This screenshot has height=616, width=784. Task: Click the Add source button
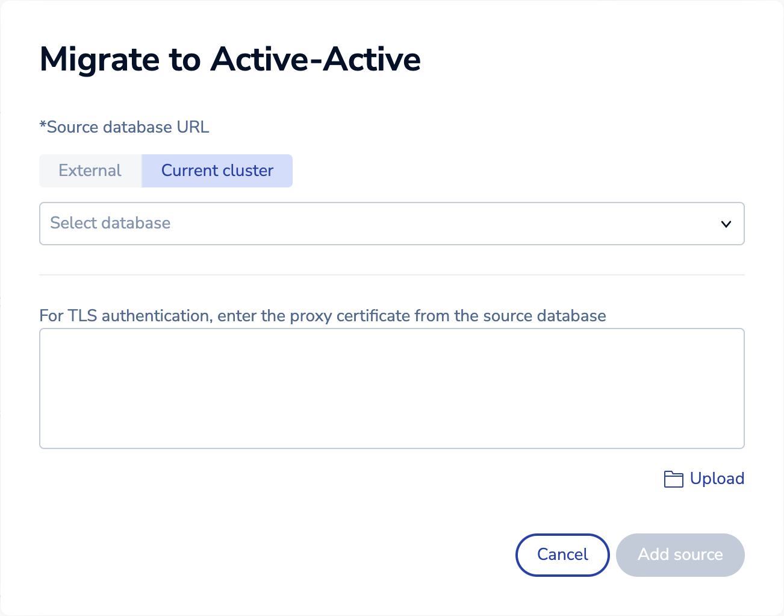(680, 555)
